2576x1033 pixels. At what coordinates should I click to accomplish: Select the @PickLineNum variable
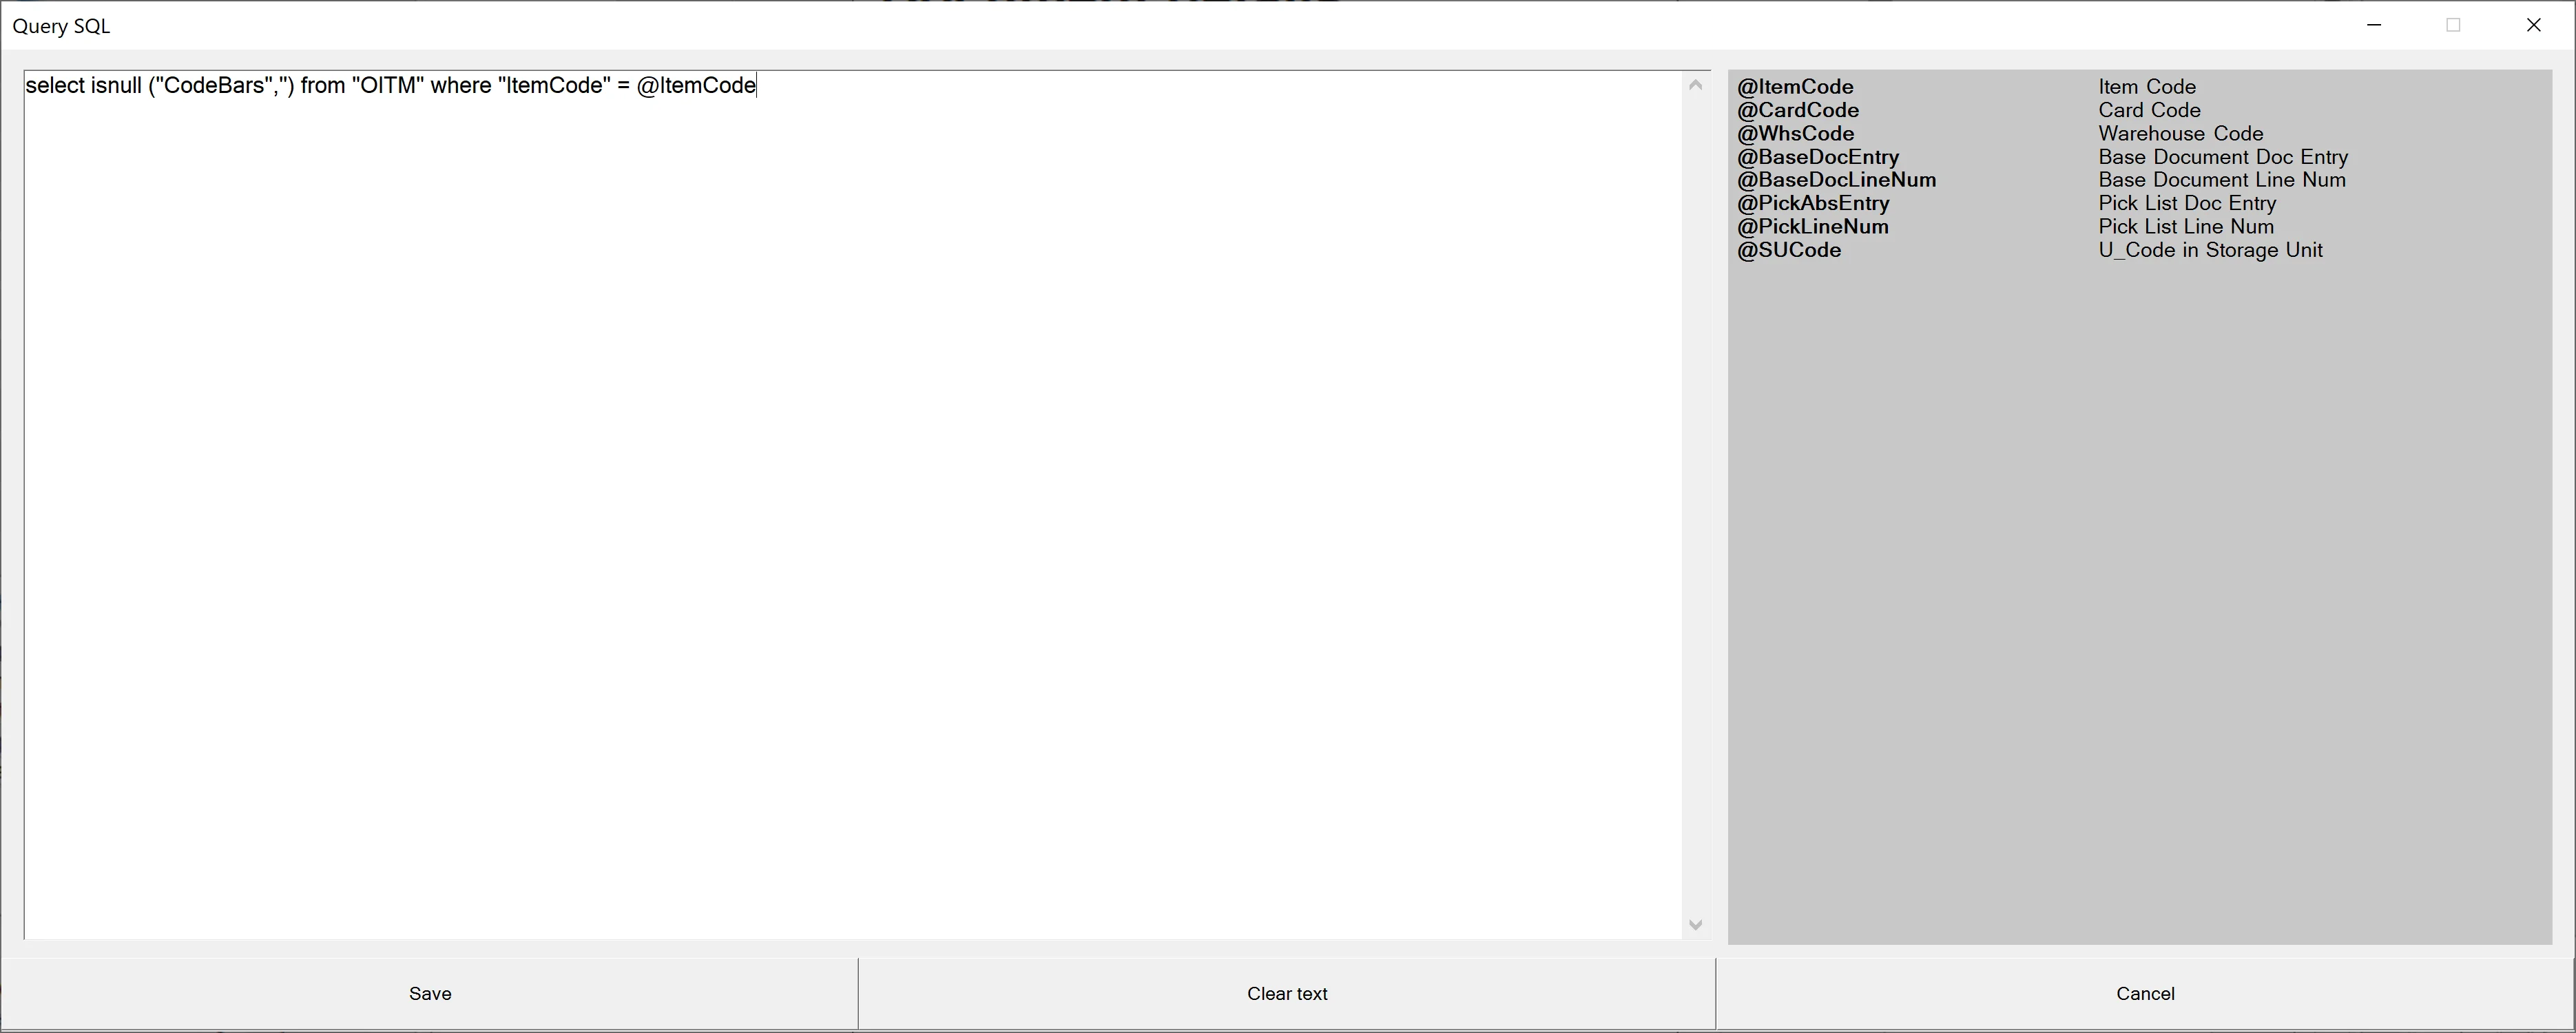(1813, 227)
